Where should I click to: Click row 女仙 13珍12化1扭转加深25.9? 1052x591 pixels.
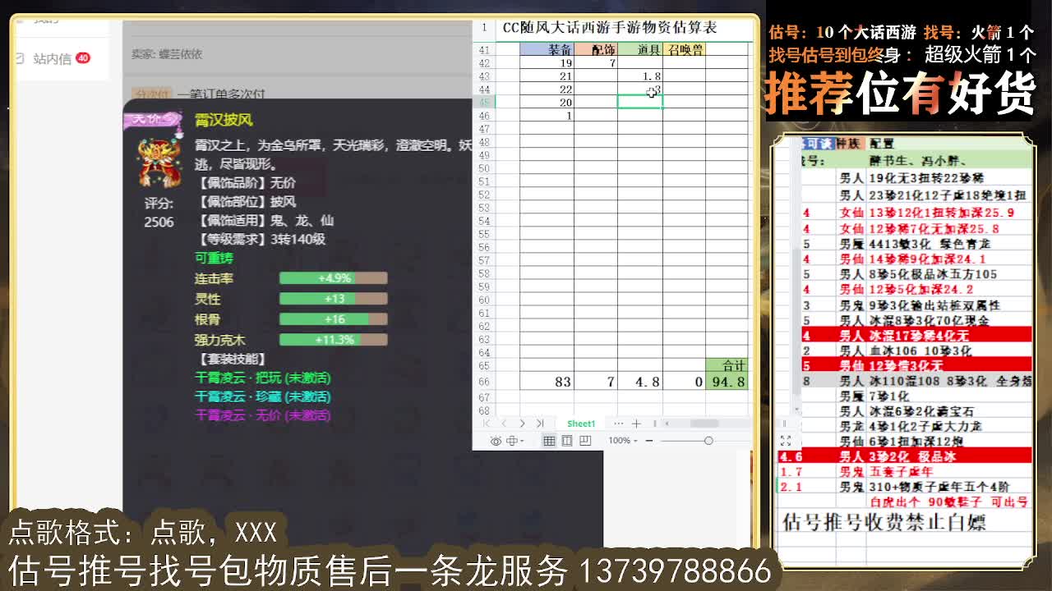point(917,213)
